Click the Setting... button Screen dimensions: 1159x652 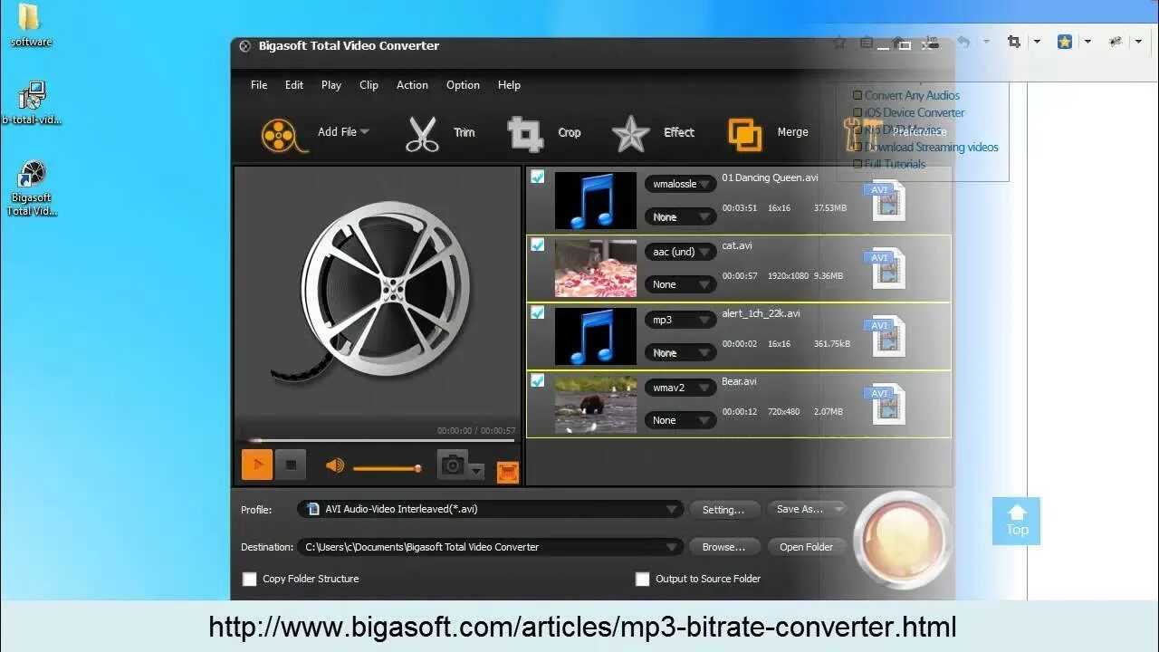click(x=723, y=510)
